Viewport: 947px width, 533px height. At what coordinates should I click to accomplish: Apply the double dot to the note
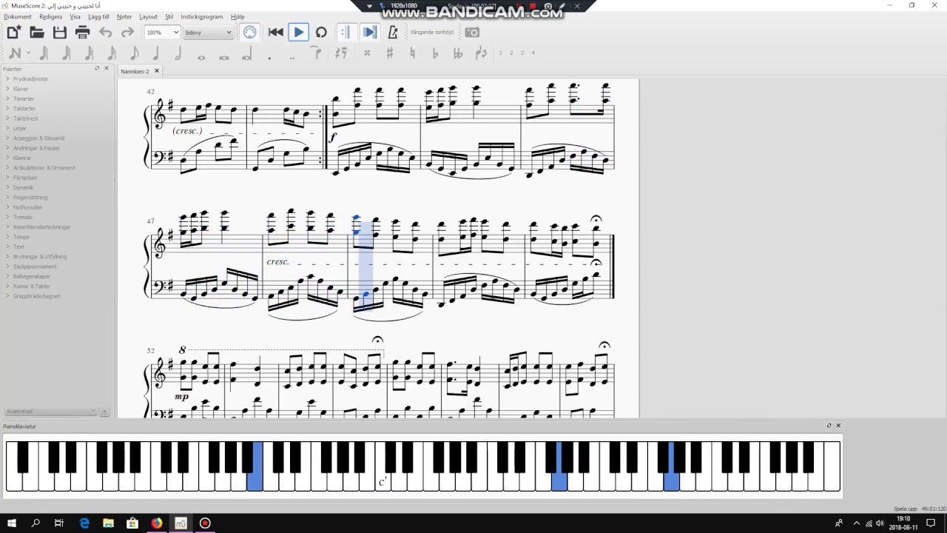292,56
